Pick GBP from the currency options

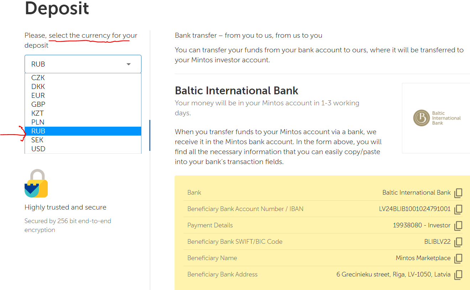pyautogui.click(x=38, y=104)
